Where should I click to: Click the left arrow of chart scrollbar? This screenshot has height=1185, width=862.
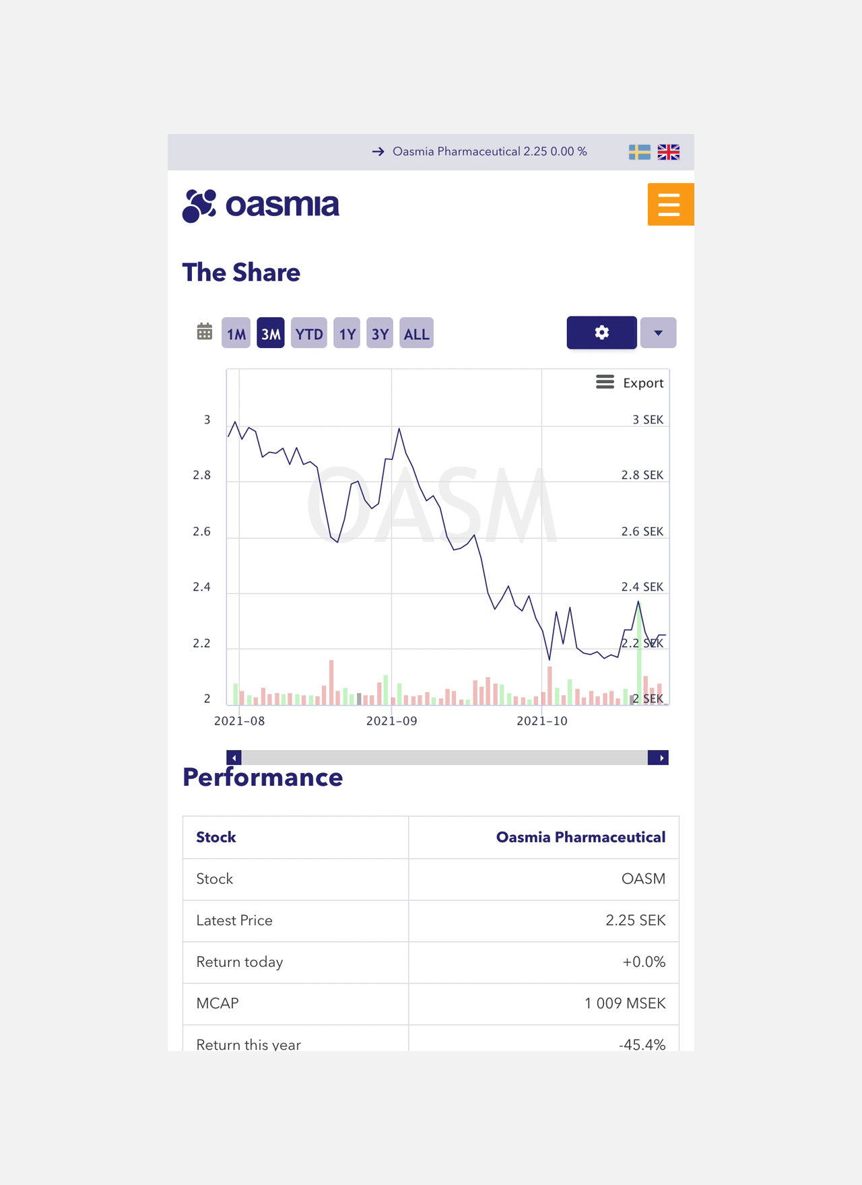[x=234, y=757]
